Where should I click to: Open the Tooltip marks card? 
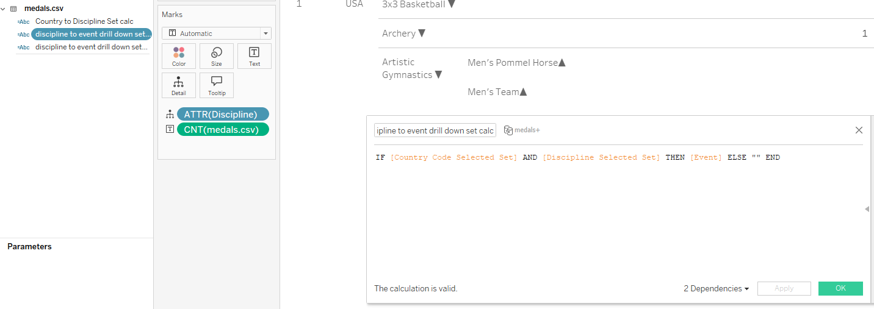(x=217, y=85)
